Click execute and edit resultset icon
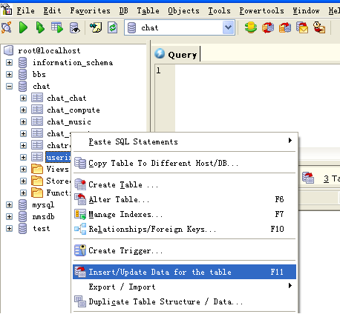Image resolution: width=340 pixels, height=314 pixels. pos(57,27)
